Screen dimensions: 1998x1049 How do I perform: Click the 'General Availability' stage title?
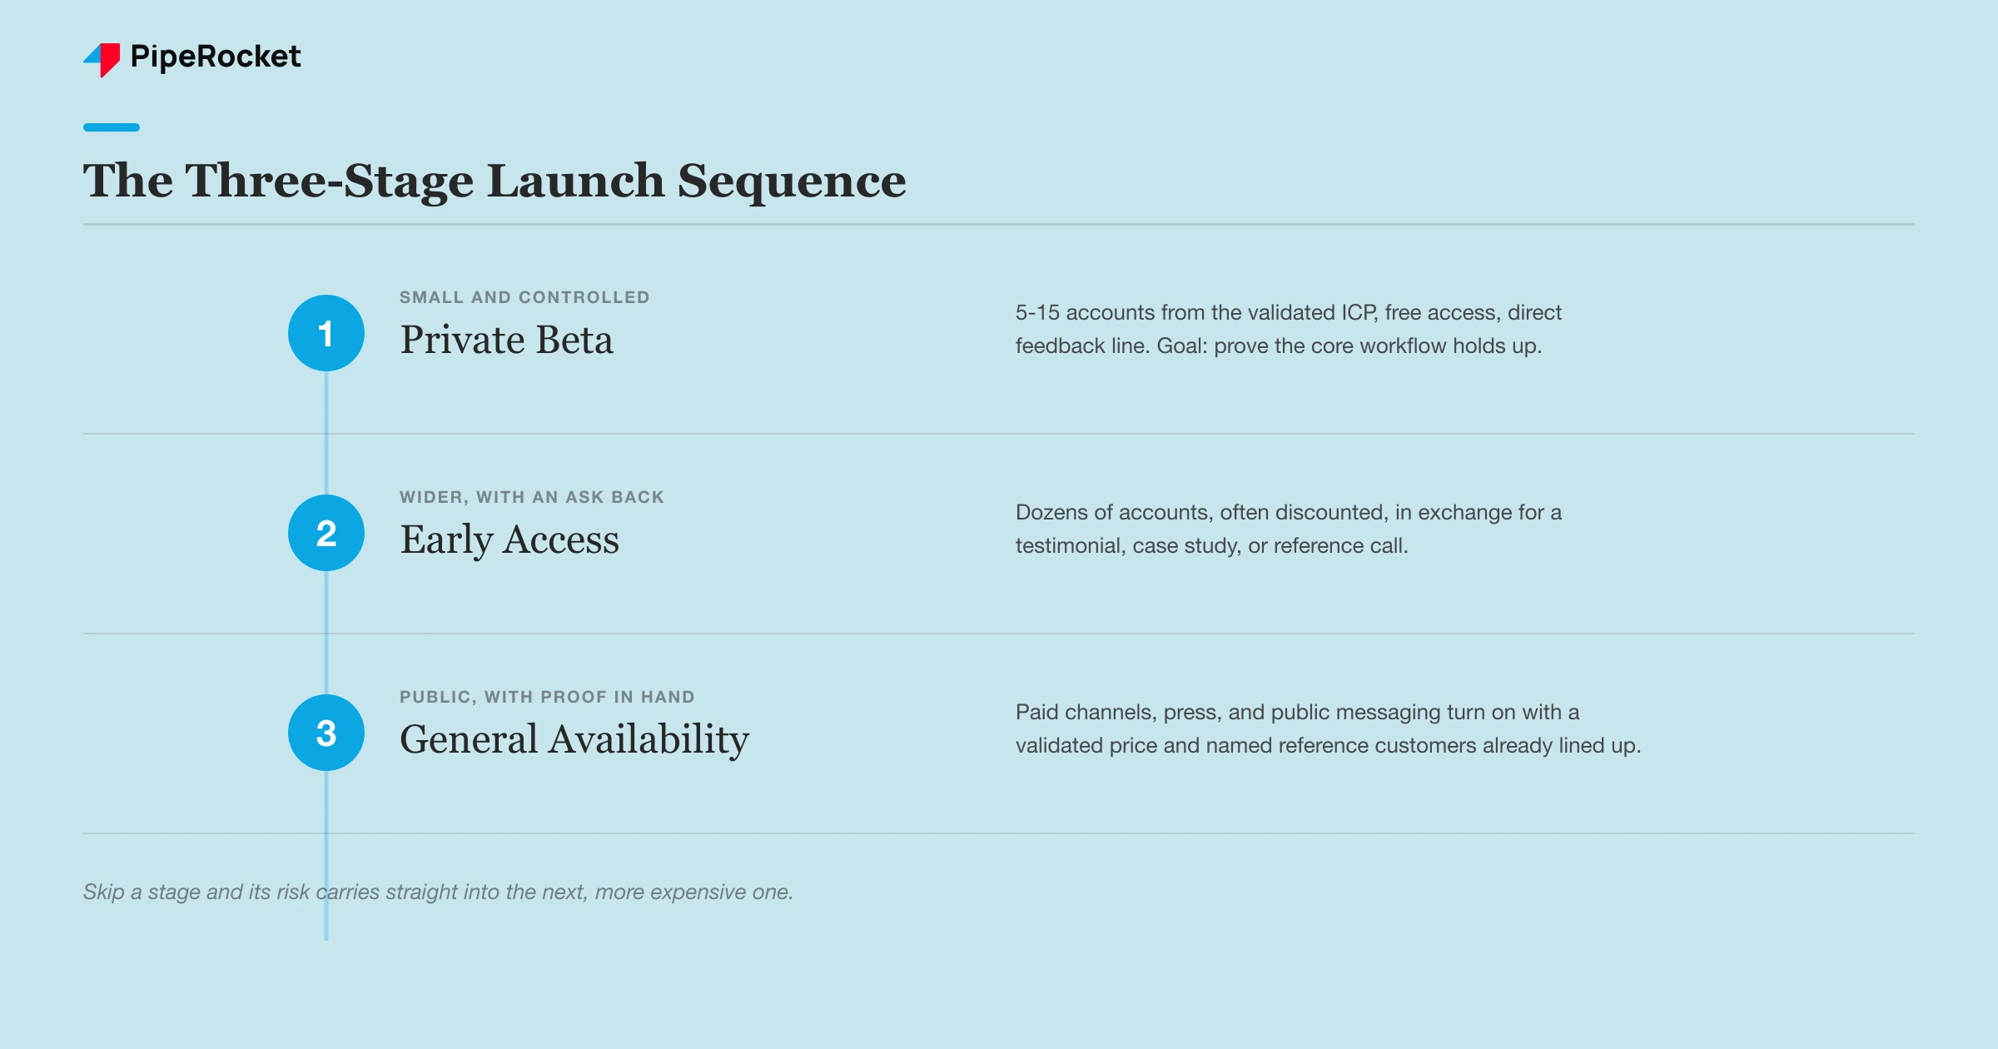574,740
